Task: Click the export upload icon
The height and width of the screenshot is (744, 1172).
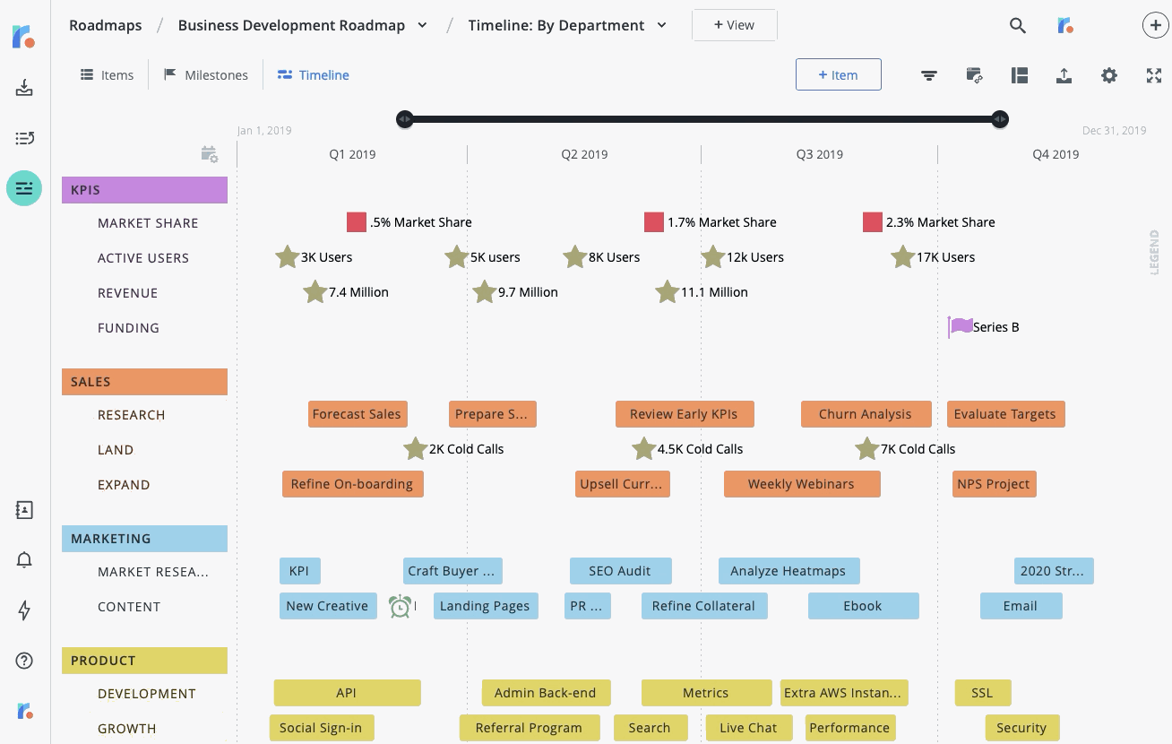Action: click(1064, 75)
